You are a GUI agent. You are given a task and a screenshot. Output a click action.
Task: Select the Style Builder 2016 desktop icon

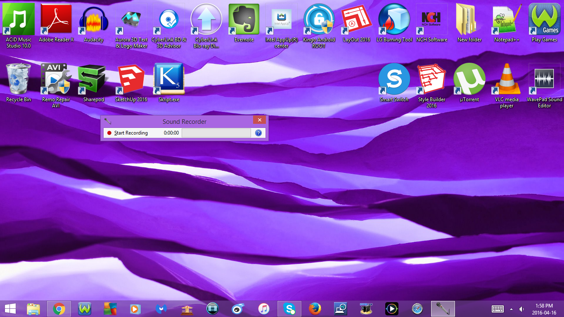click(x=432, y=85)
